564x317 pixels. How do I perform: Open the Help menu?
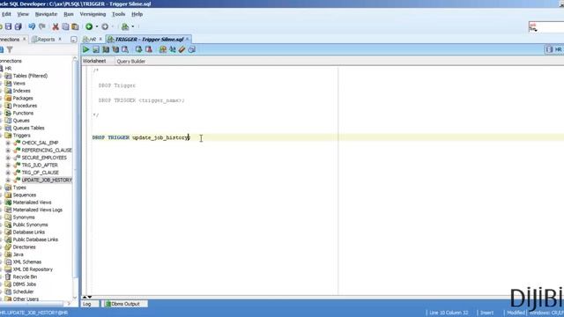point(137,14)
